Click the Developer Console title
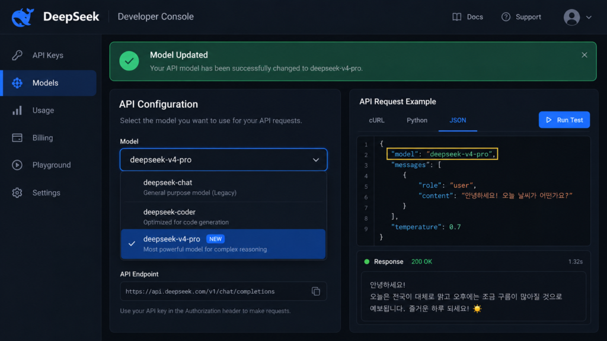Image resolution: width=607 pixels, height=341 pixels. 156,17
